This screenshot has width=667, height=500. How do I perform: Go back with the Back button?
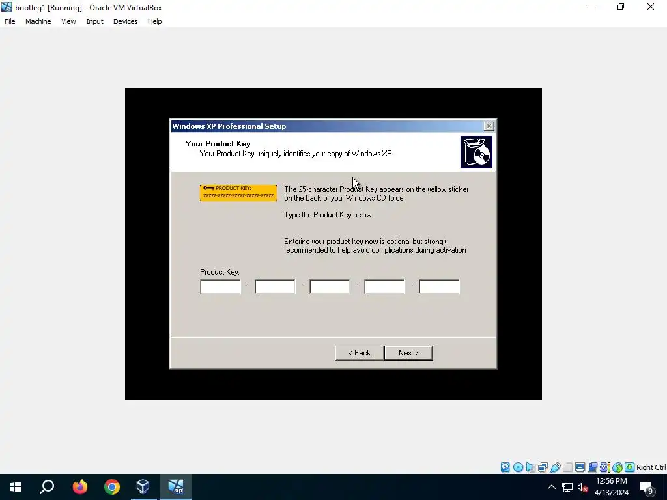click(x=360, y=353)
